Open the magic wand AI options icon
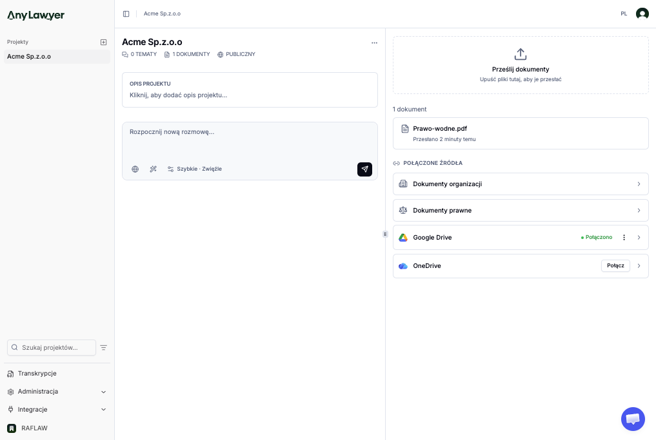Screen dimensions: 656x440 click(153, 169)
